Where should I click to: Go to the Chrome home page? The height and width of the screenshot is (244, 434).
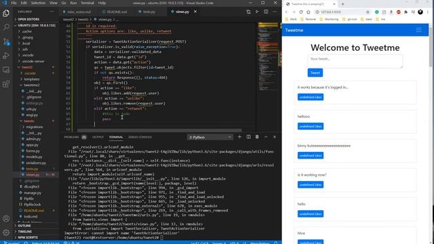[x=309, y=12]
